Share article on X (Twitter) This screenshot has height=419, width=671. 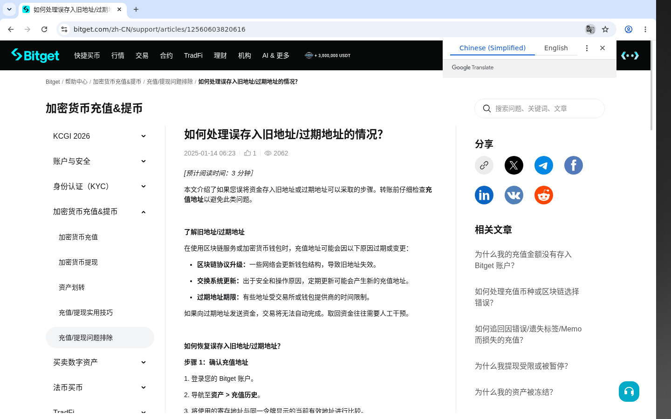pyautogui.click(x=514, y=165)
